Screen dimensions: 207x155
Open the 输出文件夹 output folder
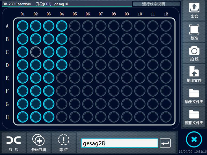coord(194,96)
